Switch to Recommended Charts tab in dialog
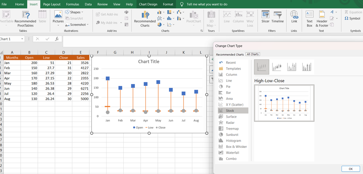Image resolution: width=363 pixels, height=174 pixels. 230,55
